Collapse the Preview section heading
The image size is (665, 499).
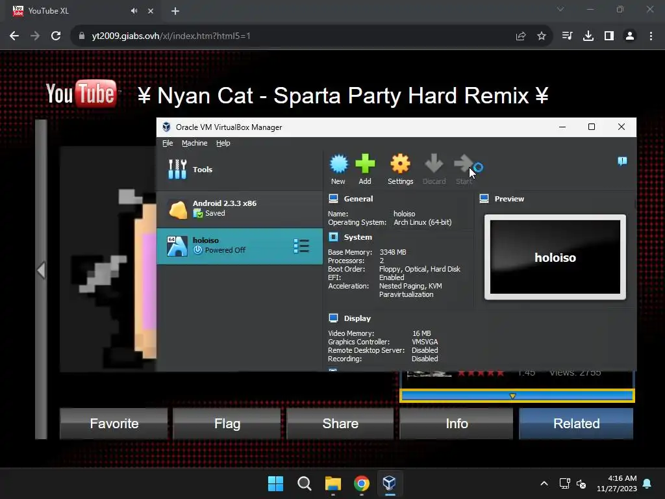509,199
